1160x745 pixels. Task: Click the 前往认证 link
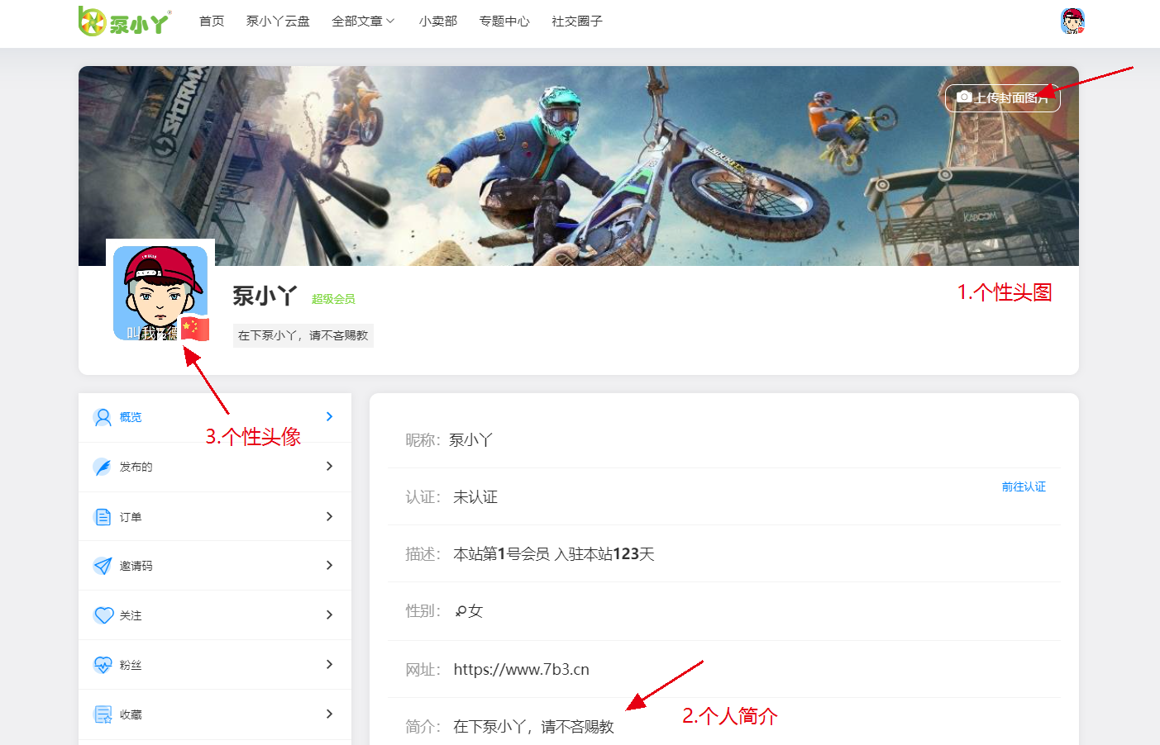point(1024,486)
